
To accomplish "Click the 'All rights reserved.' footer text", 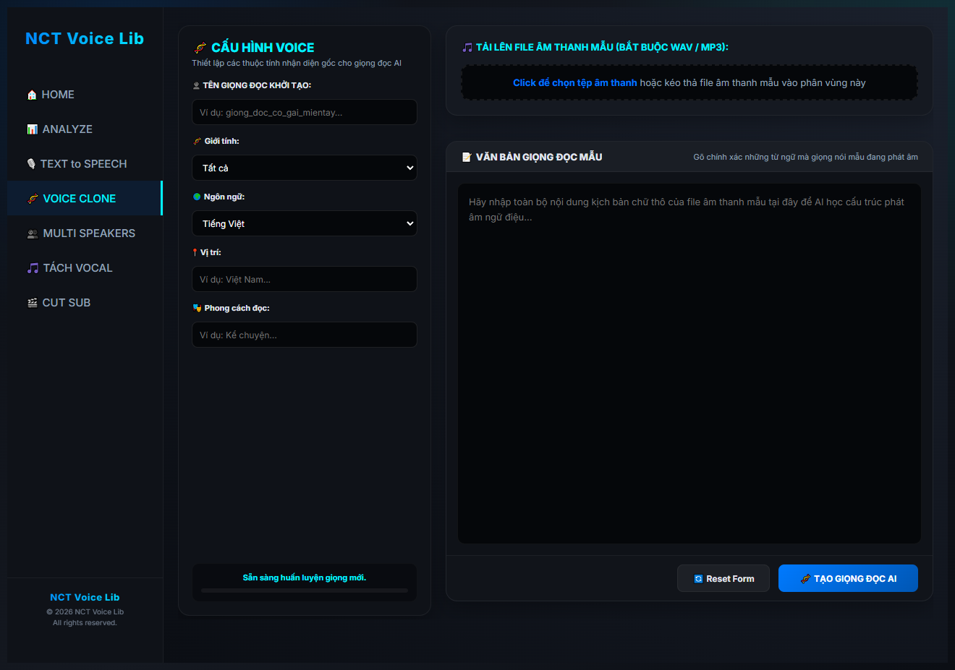I will [x=85, y=623].
